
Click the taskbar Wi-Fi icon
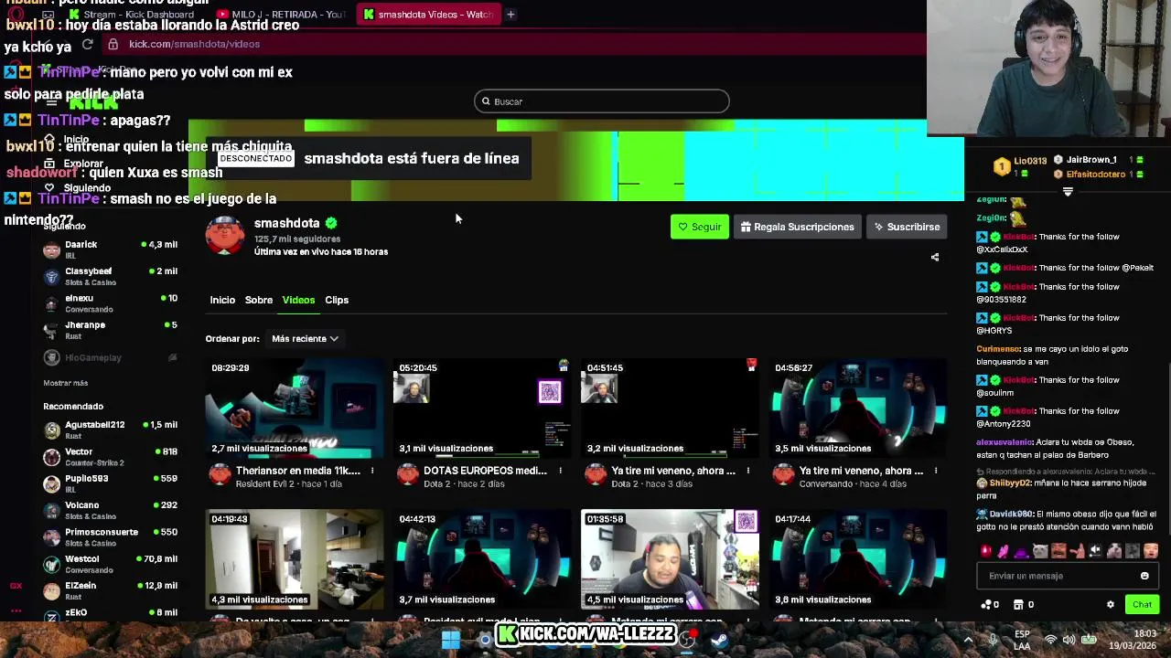click(x=1050, y=641)
